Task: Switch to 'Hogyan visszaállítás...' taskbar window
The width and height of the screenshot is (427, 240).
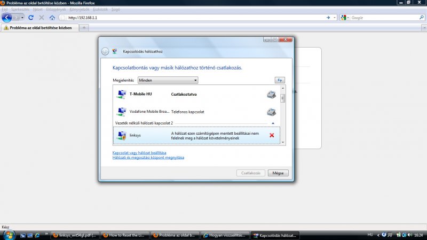Action: pyautogui.click(x=225, y=235)
